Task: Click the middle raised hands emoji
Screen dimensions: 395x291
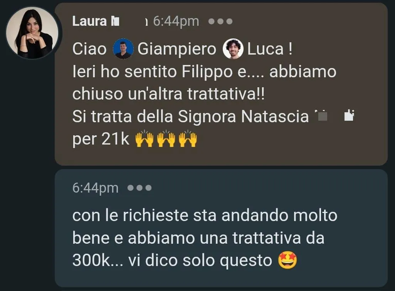Action: [166, 138]
